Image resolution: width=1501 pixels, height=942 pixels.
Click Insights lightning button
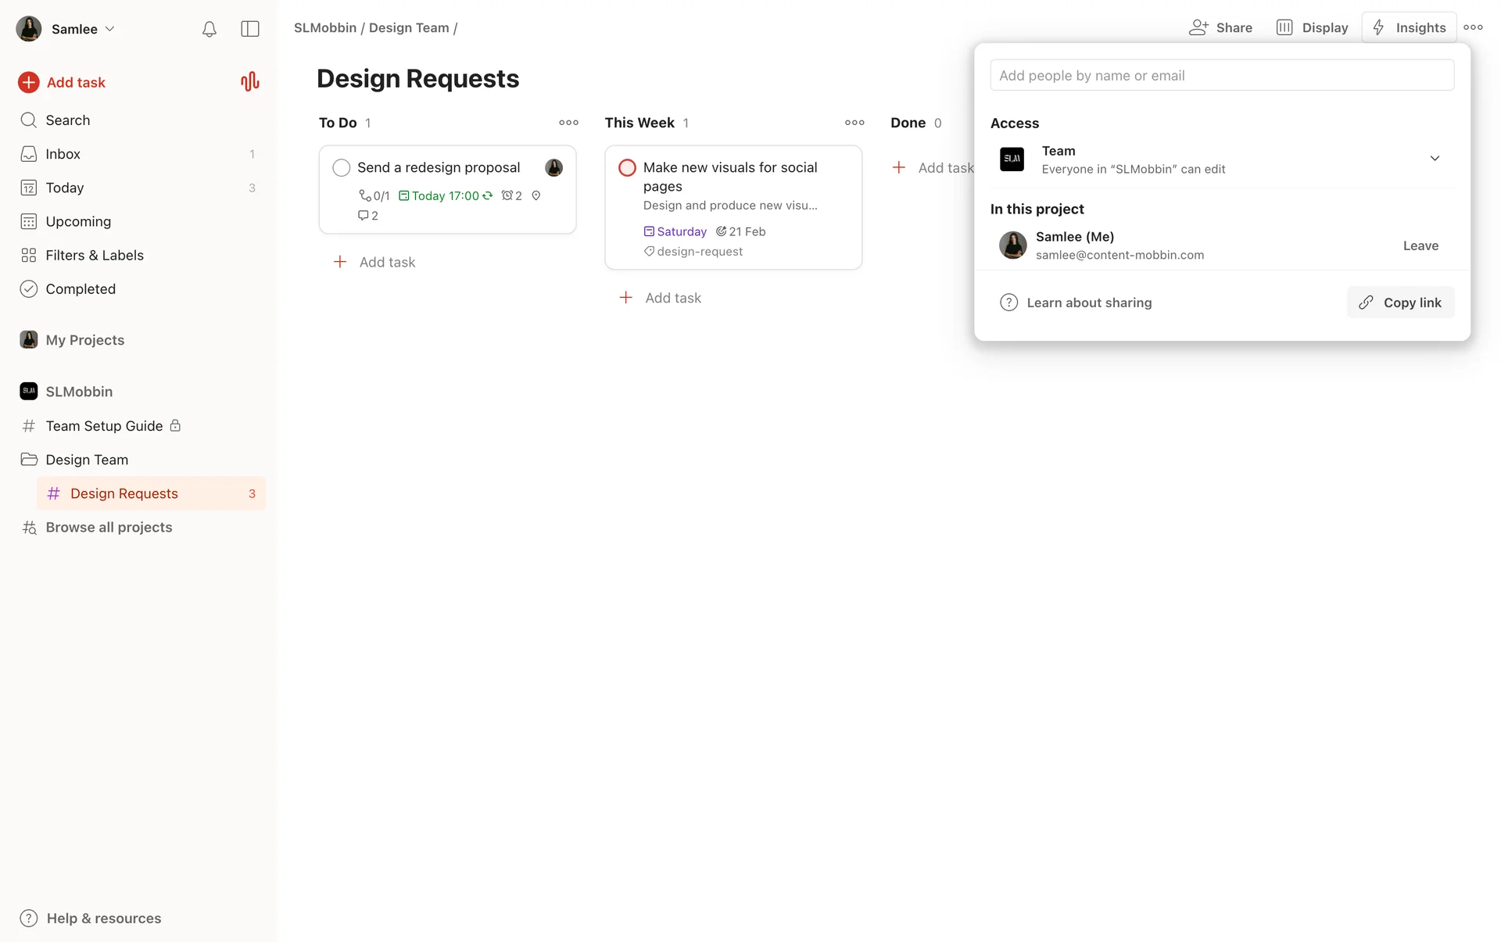click(x=1409, y=27)
